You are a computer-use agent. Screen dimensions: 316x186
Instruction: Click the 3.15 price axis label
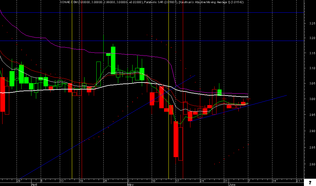(312, 53)
